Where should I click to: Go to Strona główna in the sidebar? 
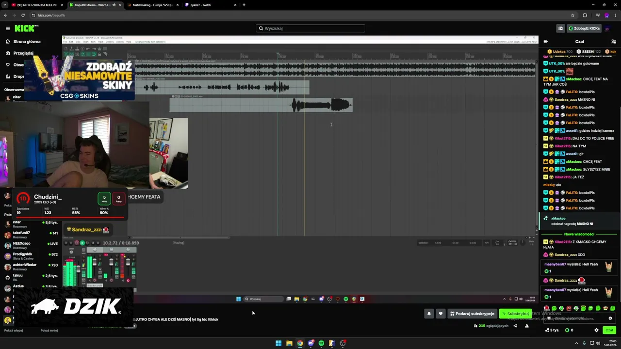click(27, 42)
